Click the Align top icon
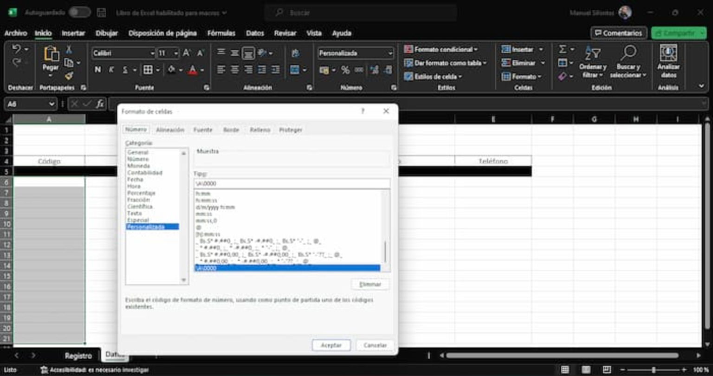Image resolution: width=713 pixels, height=376 pixels. click(x=221, y=53)
